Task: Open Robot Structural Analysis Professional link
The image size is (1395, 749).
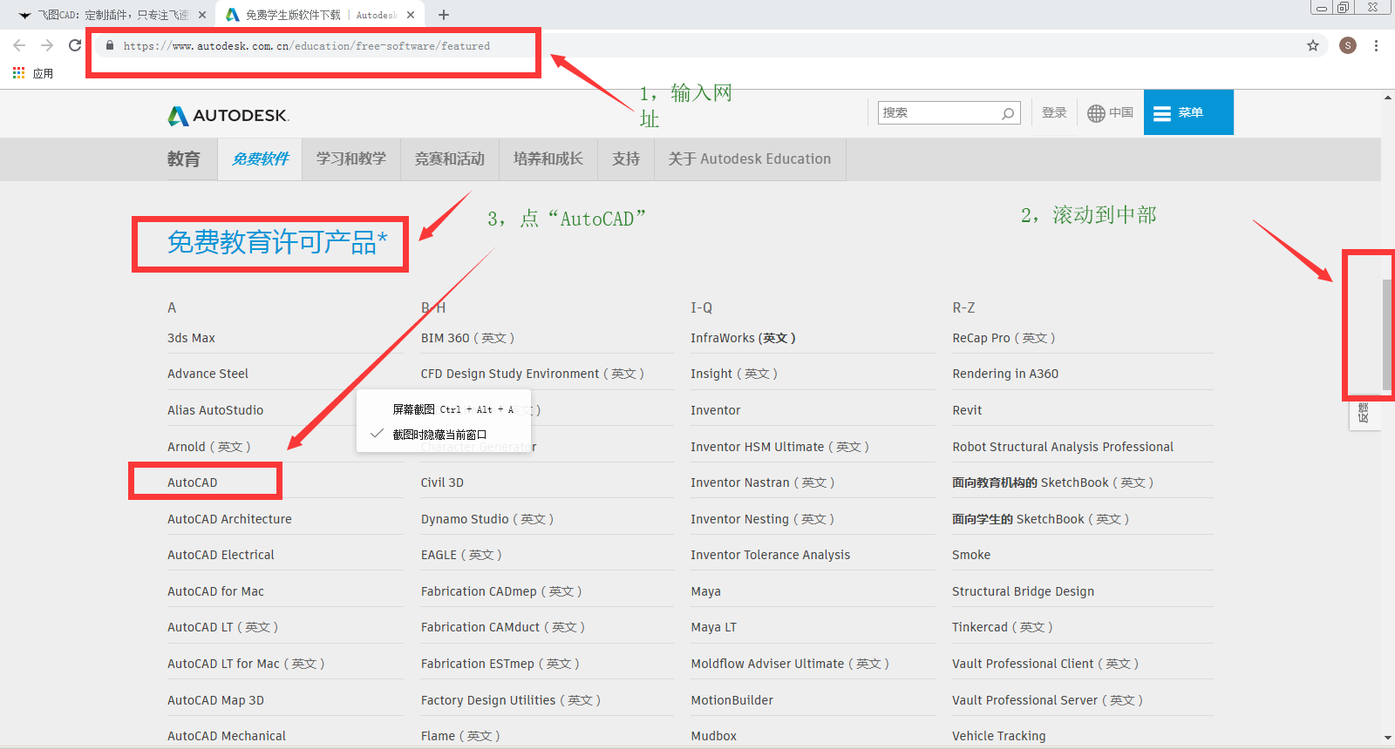Action: (x=1063, y=447)
